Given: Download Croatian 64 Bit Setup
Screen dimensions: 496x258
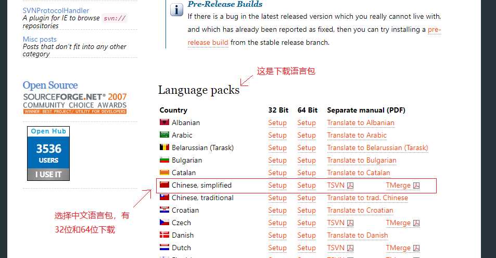Looking at the screenshot, I should [307, 211].
